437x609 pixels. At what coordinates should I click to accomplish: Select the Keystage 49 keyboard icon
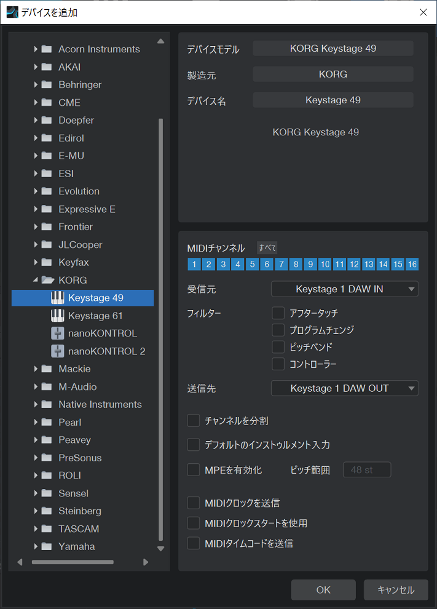(x=57, y=298)
